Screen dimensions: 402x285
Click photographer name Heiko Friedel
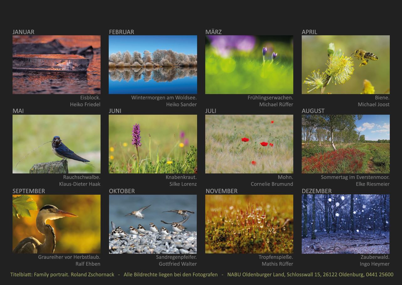(85, 104)
